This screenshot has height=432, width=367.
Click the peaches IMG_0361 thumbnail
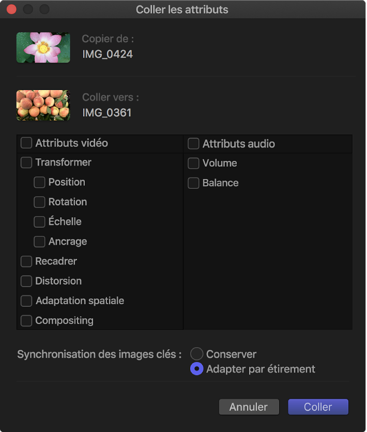click(43, 106)
